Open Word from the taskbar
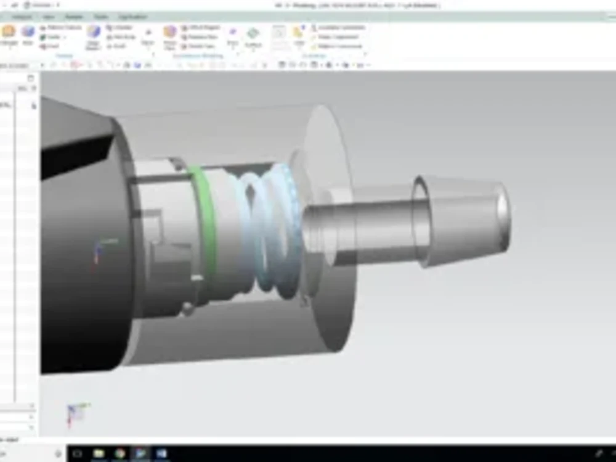Image resolution: width=616 pixels, height=462 pixels. [161, 453]
